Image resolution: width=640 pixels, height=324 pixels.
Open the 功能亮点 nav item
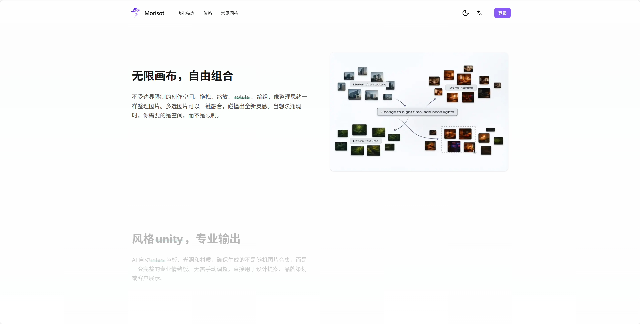click(185, 13)
